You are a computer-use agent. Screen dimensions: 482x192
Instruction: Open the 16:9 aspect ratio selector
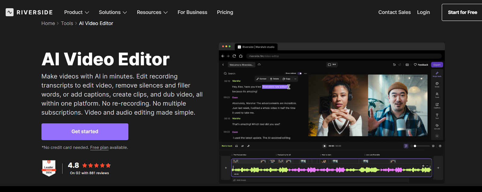332,65
